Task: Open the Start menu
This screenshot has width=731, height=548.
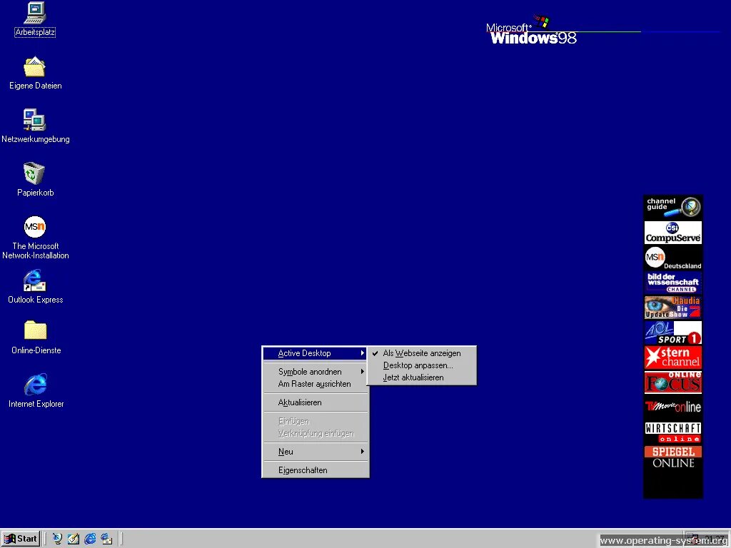Action: click(21, 539)
